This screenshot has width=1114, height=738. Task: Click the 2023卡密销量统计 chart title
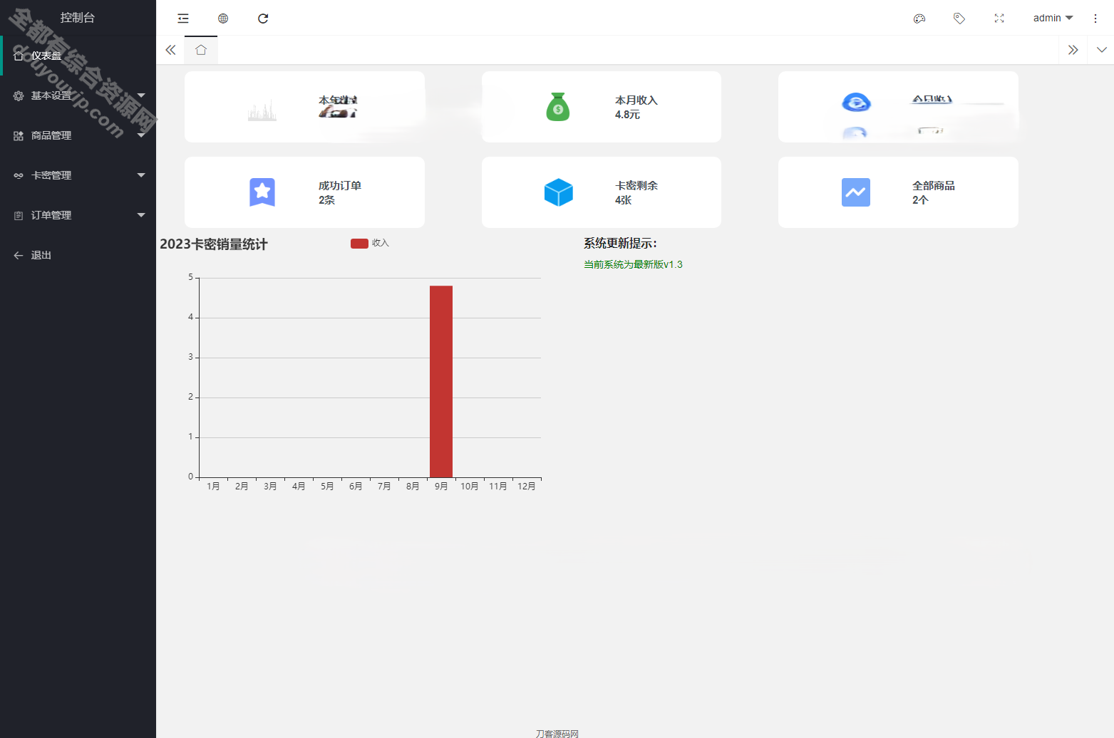[214, 244]
